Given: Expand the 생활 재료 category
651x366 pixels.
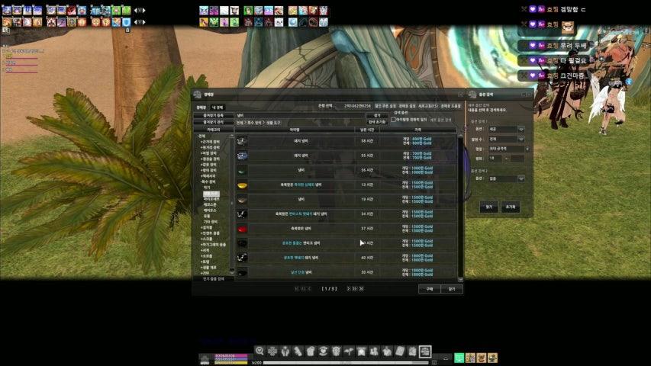Looking at the screenshot, I should pyautogui.click(x=209, y=268).
